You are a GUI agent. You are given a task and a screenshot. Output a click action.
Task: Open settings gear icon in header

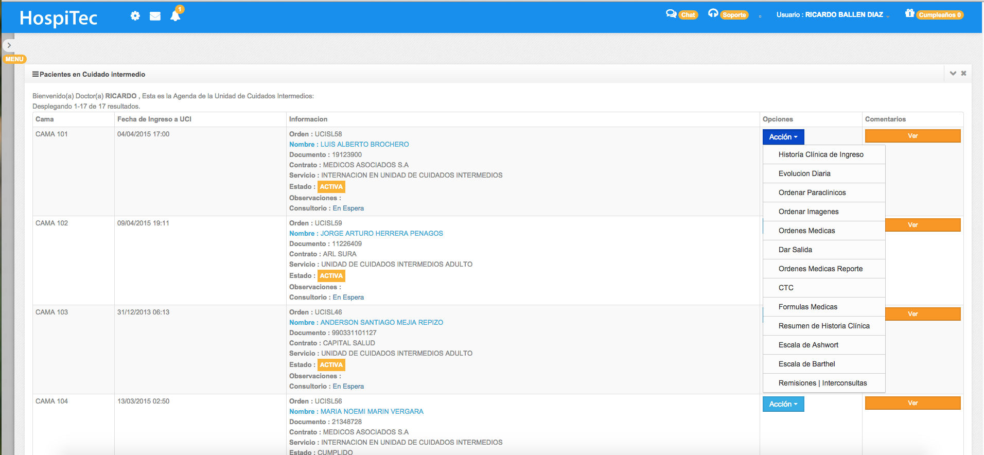click(x=135, y=16)
